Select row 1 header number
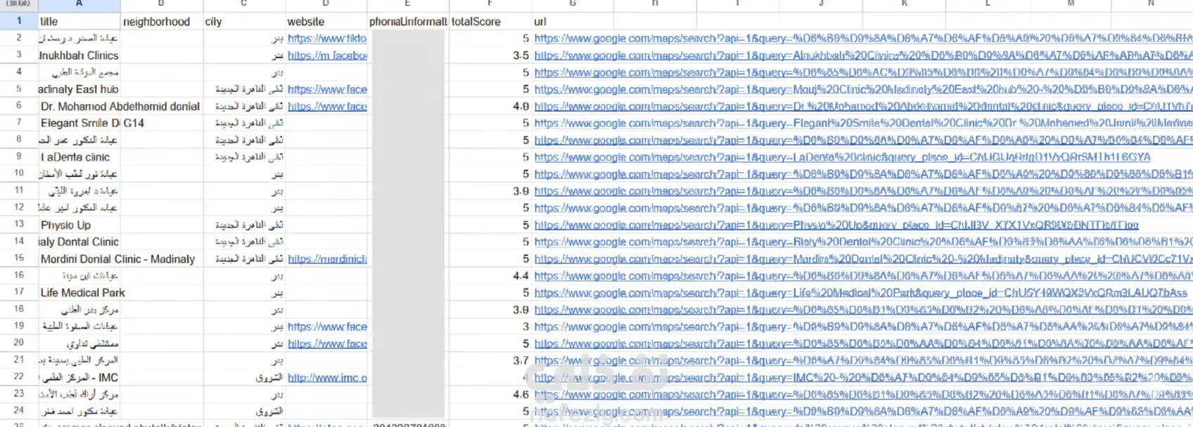This screenshot has height=427, width=1193. click(19, 21)
